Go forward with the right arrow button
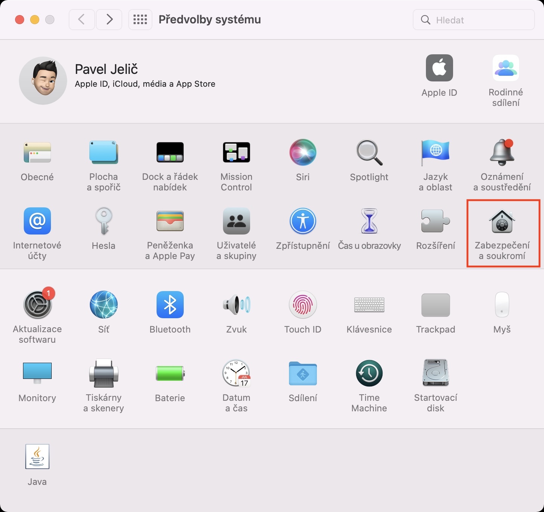 click(x=109, y=20)
